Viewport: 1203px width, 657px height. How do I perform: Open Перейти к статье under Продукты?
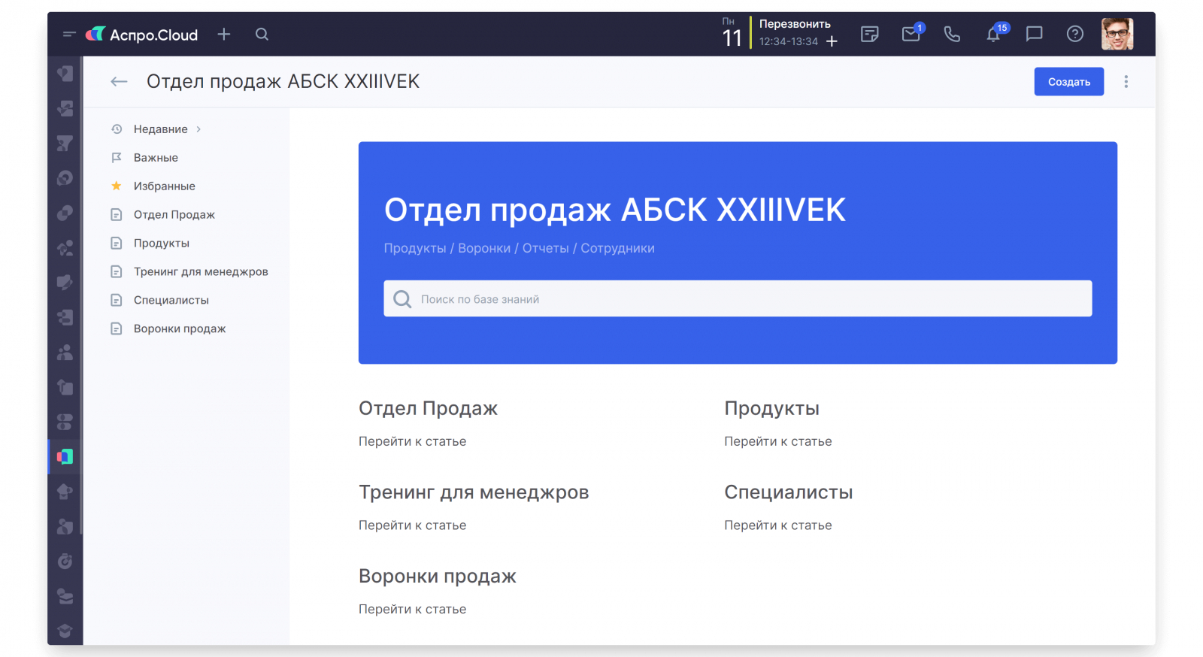point(777,441)
